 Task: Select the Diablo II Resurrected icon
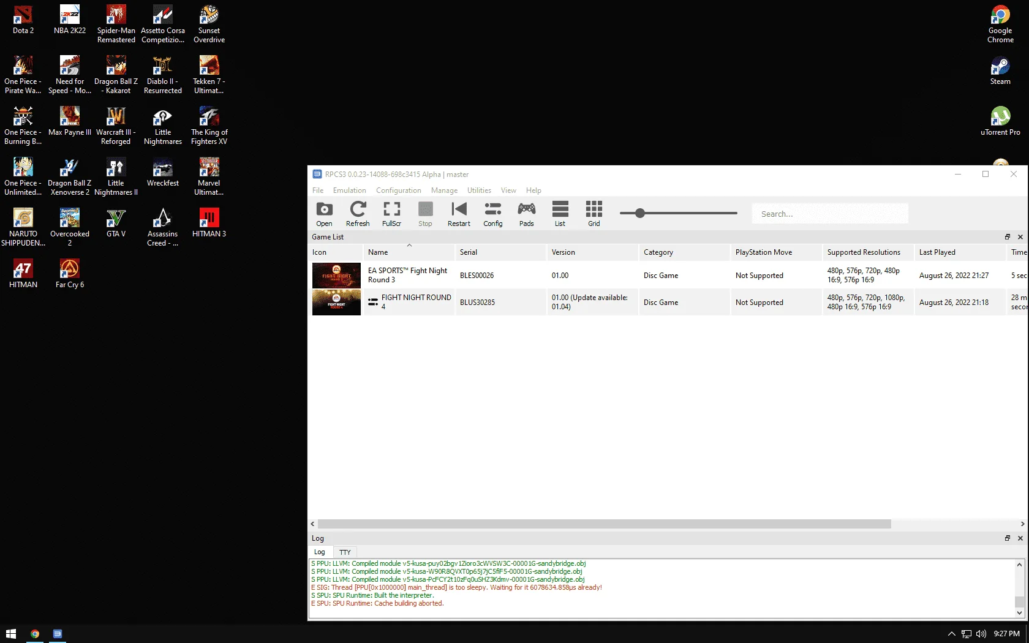coord(163,75)
